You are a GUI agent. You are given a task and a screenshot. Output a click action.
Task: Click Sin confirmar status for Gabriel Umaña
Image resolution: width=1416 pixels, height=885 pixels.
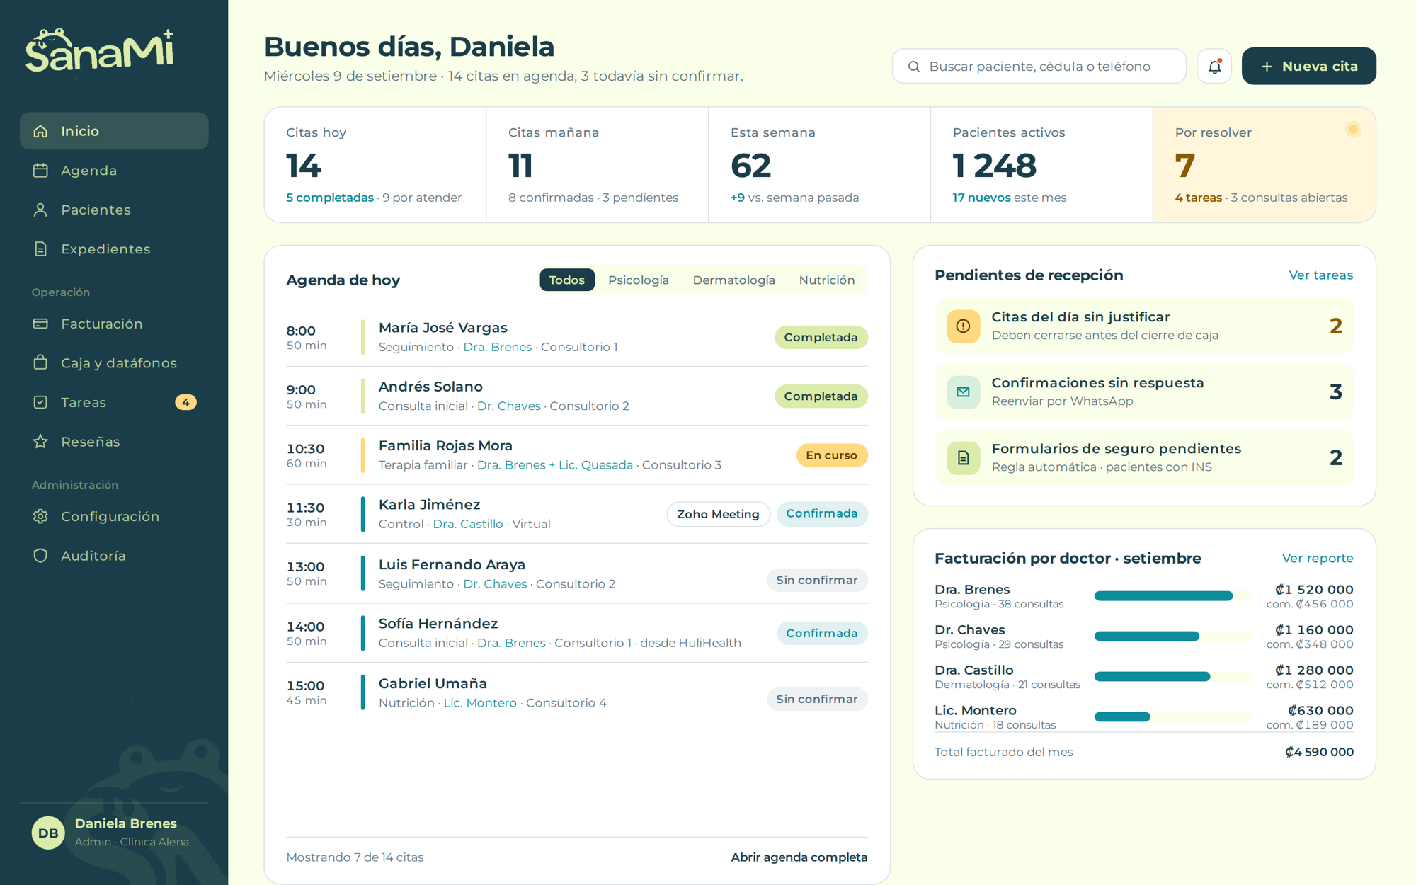tap(816, 699)
